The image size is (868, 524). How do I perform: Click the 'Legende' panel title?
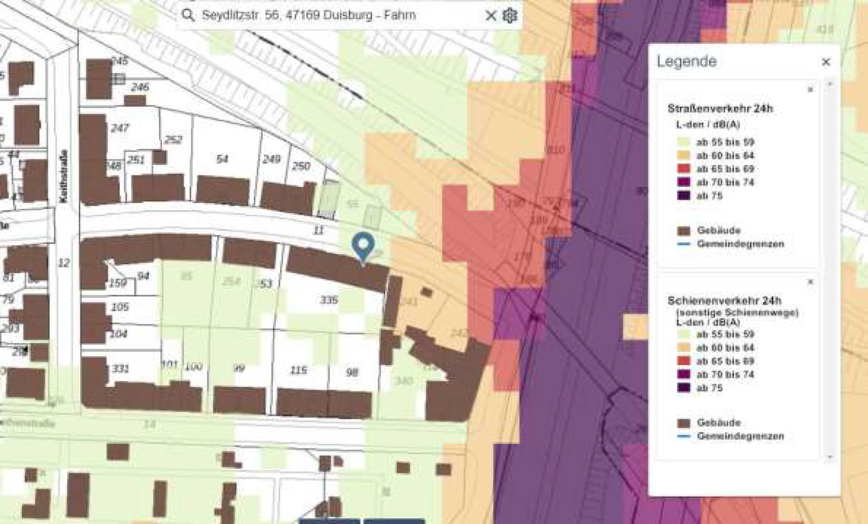(687, 62)
